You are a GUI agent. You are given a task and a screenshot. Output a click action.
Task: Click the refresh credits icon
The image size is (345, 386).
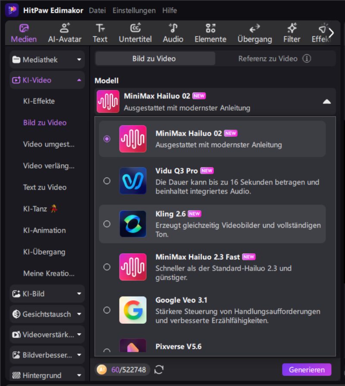point(159,370)
